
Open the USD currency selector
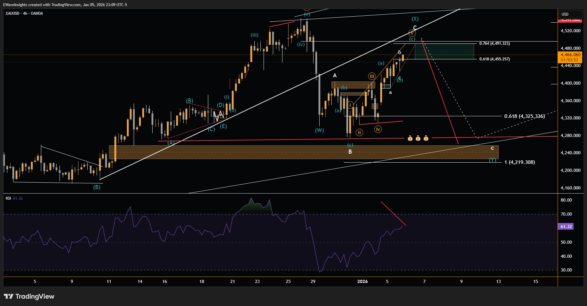(570, 14)
